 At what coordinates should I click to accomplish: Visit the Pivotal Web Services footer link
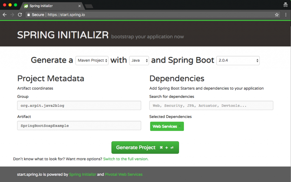coord(124,174)
